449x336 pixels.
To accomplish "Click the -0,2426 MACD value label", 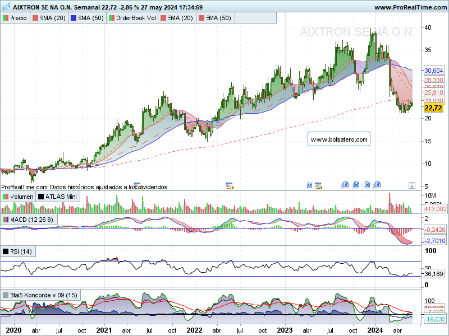I will click(x=434, y=230).
